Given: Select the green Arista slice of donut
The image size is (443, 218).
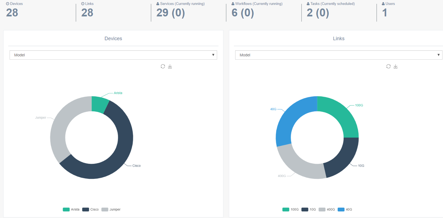Looking at the screenshot, I should 99,104.
